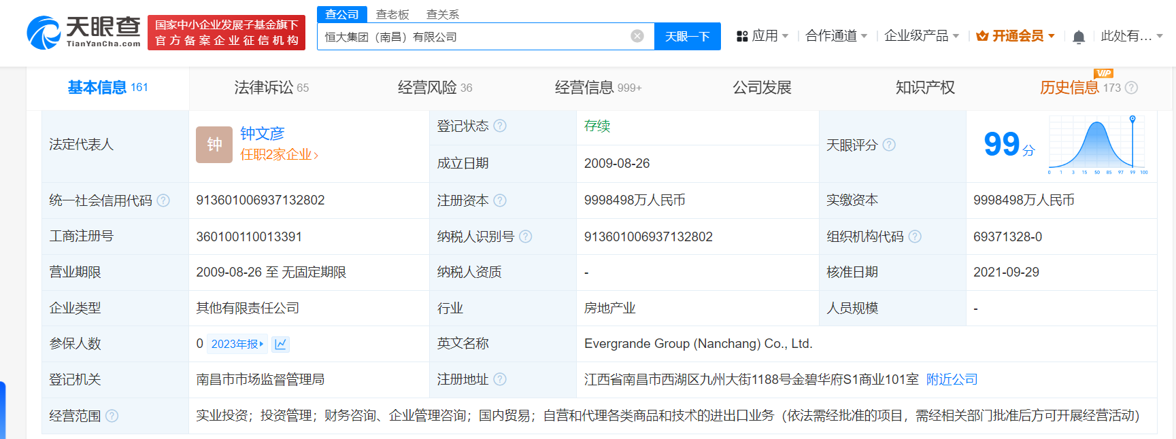Open the 开通会员 membership dropdown

tap(1015, 36)
